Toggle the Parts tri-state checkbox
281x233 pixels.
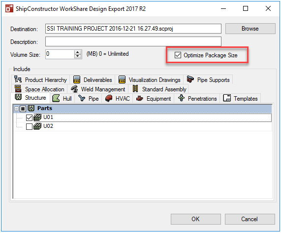[x=23, y=109]
